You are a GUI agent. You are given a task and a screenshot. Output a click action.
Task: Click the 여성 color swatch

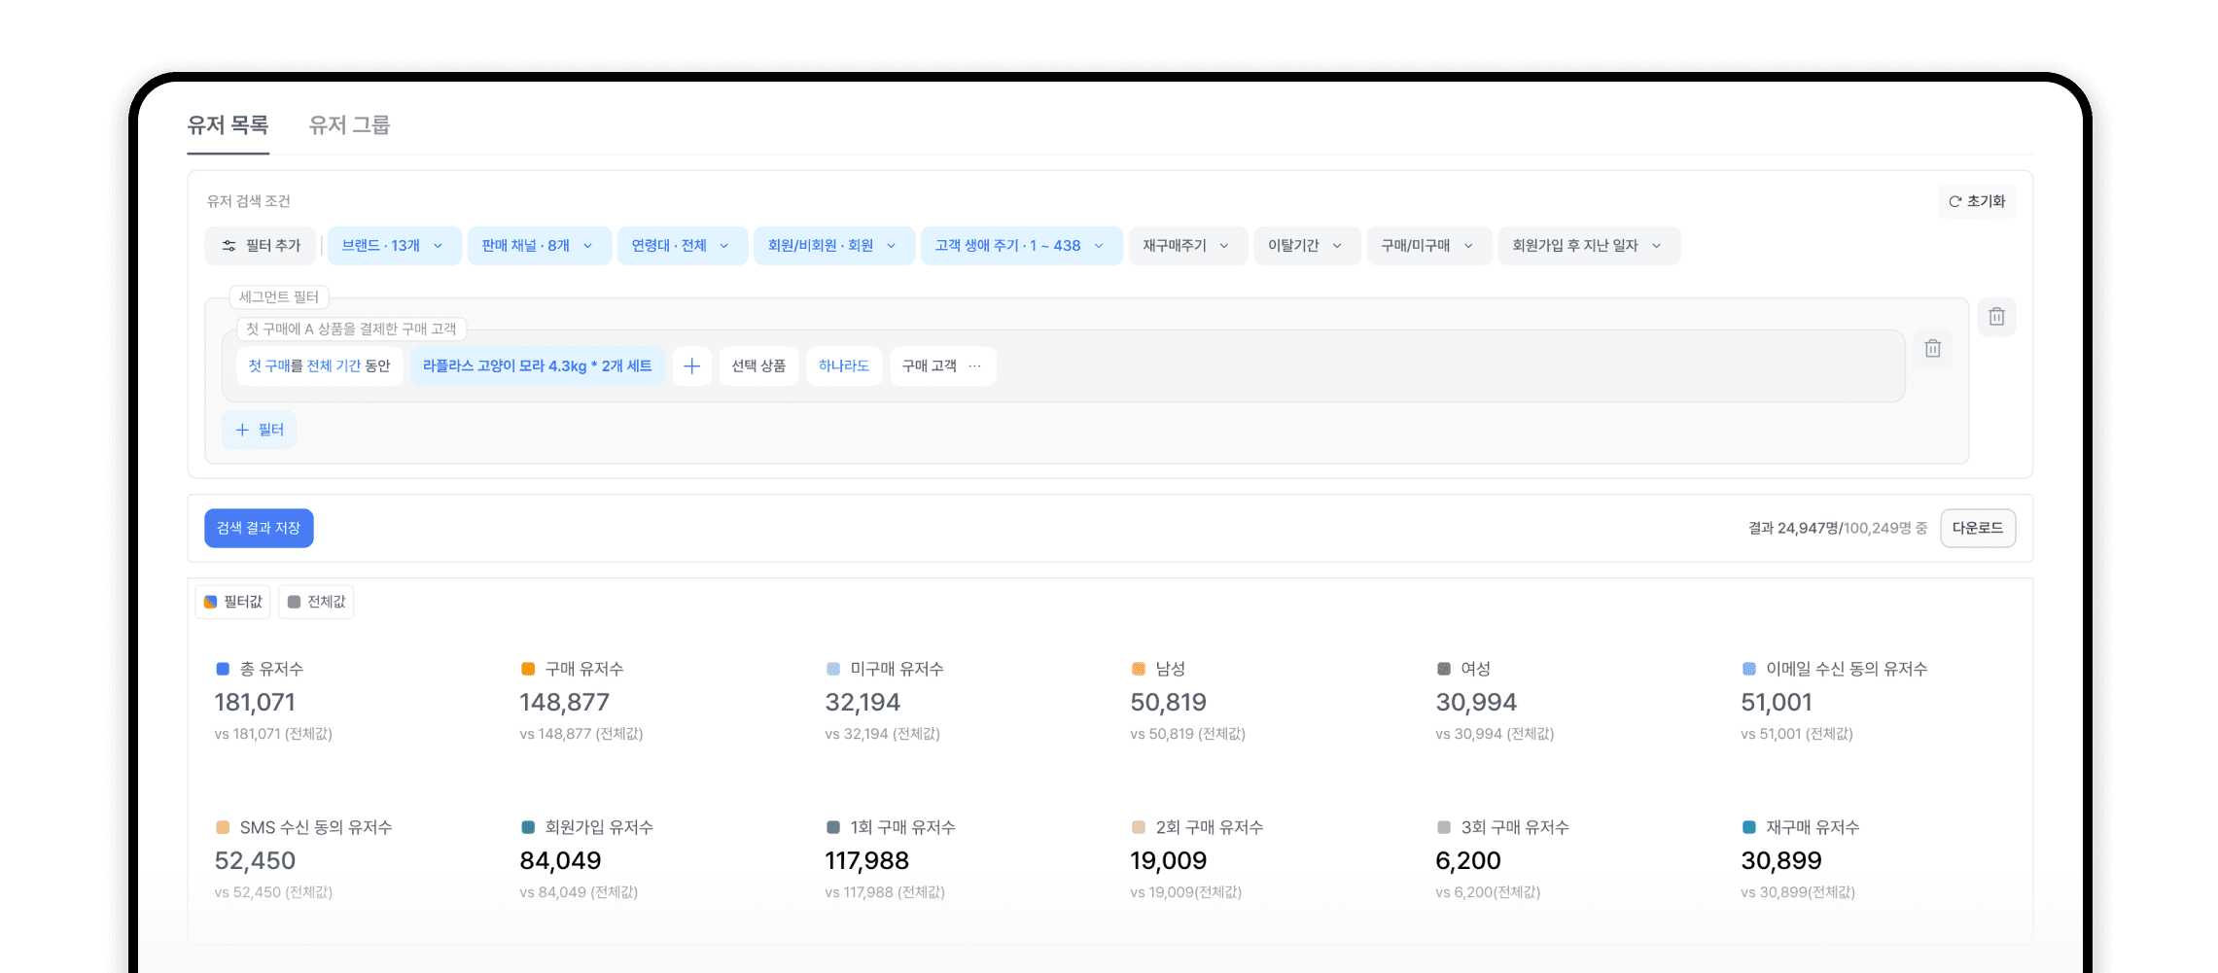(x=1444, y=669)
